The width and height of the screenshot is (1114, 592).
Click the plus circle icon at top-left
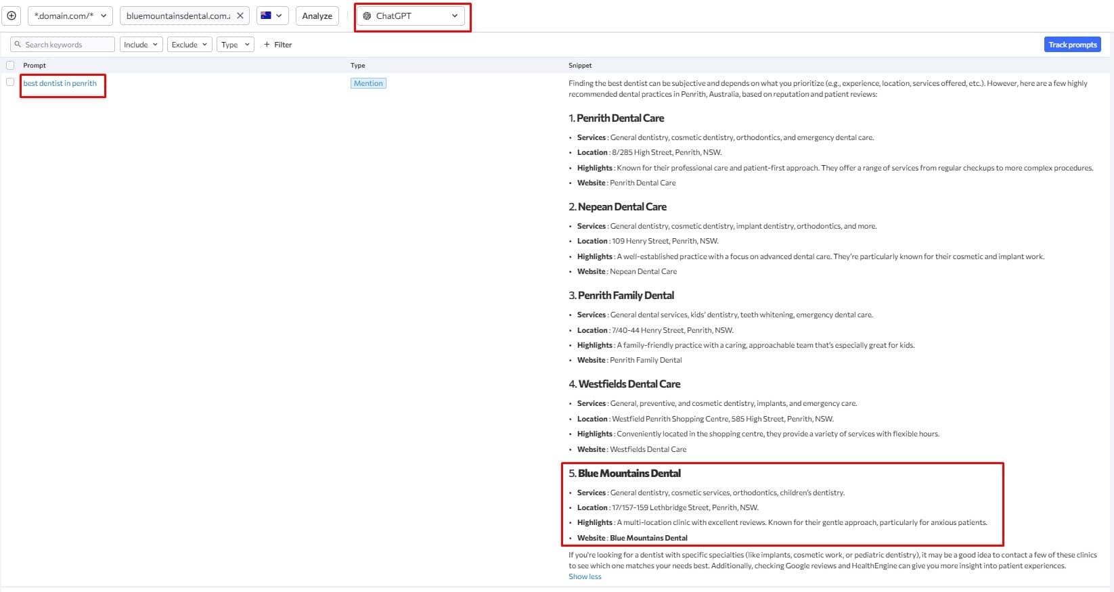click(12, 16)
